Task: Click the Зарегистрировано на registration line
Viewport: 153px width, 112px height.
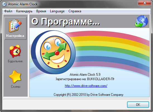Action: (85, 79)
